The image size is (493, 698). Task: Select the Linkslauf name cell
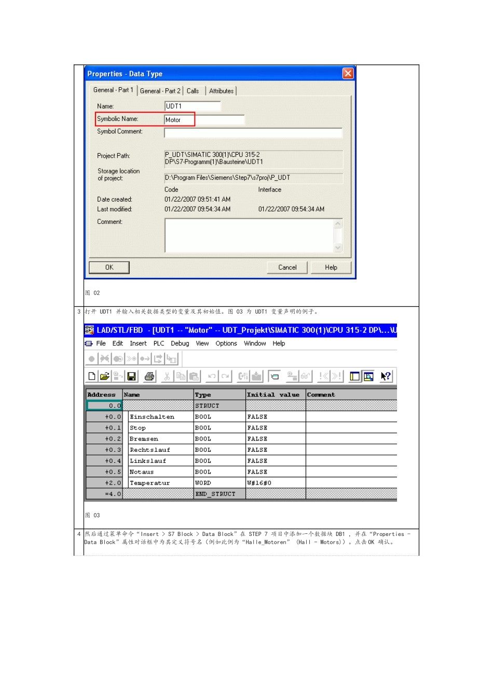click(160, 461)
